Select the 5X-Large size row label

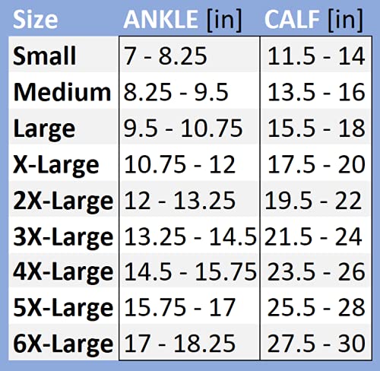[x=63, y=309]
